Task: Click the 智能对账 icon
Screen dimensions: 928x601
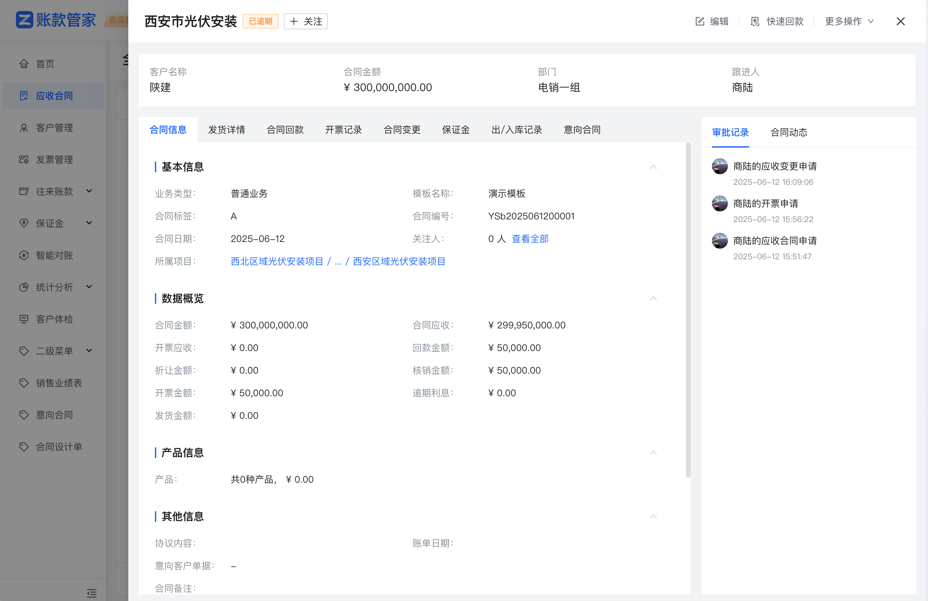Action: point(24,255)
